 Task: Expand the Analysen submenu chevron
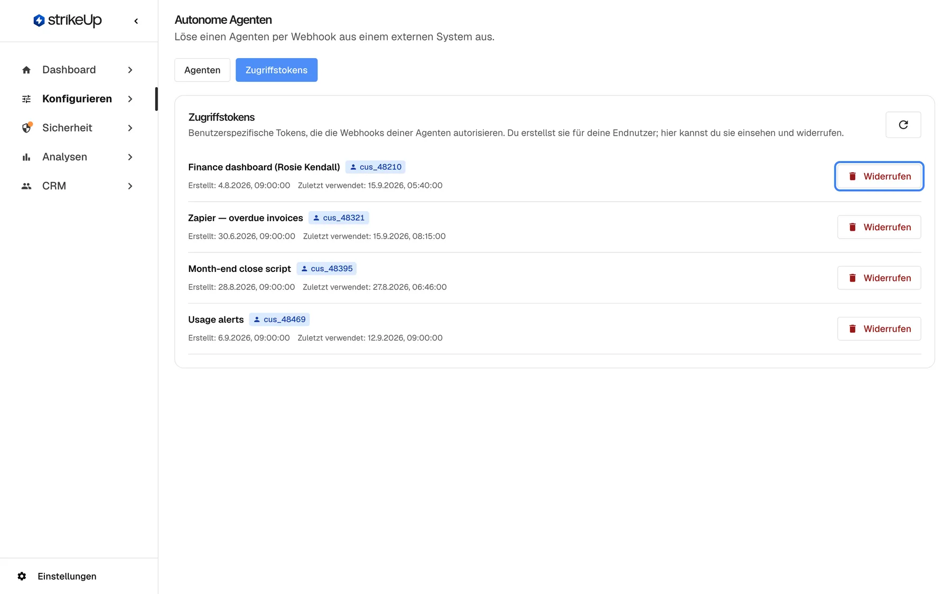click(x=130, y=157)
